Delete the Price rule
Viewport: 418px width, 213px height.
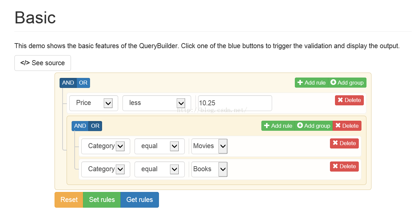(x=349, y=100)
